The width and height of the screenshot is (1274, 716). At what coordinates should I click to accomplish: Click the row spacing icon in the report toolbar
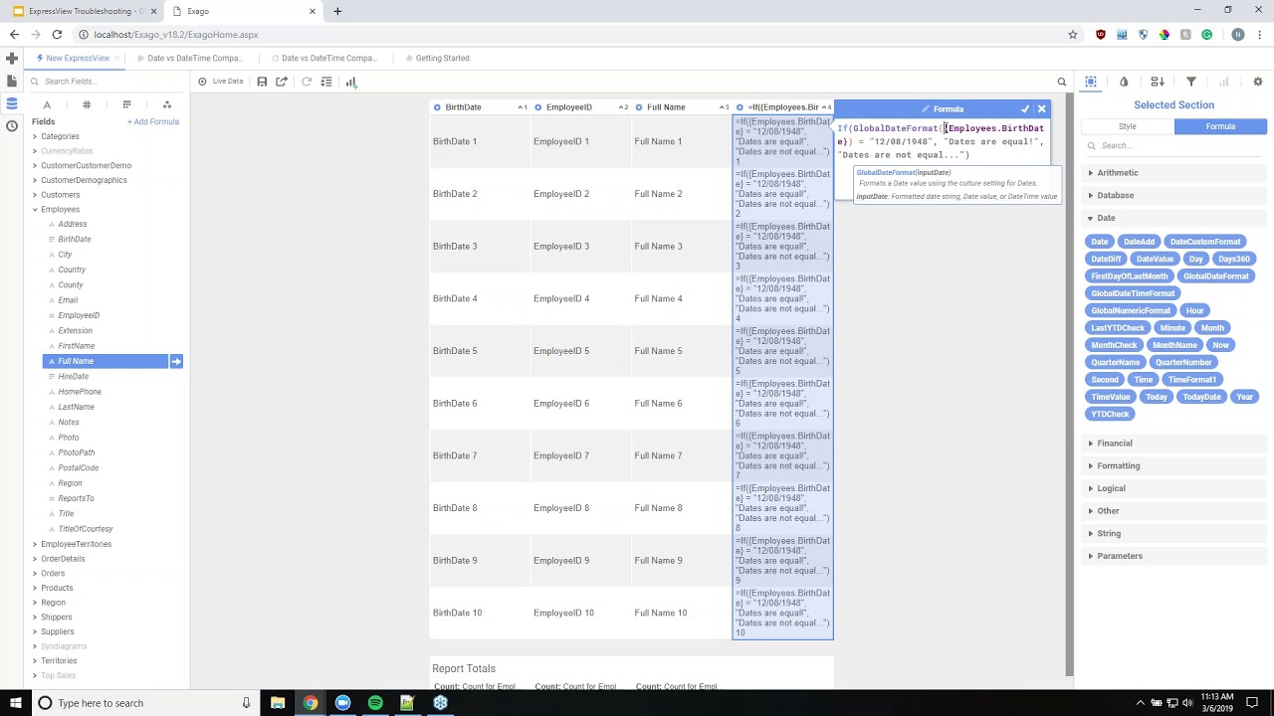pos(326,82)
